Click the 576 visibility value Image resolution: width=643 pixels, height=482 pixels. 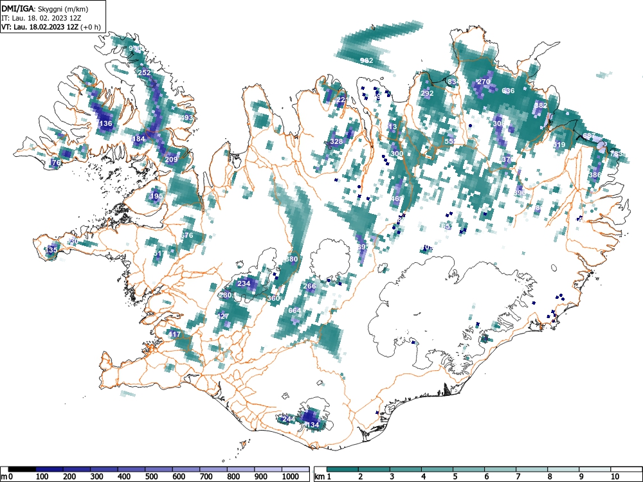[x=186, y=235]
